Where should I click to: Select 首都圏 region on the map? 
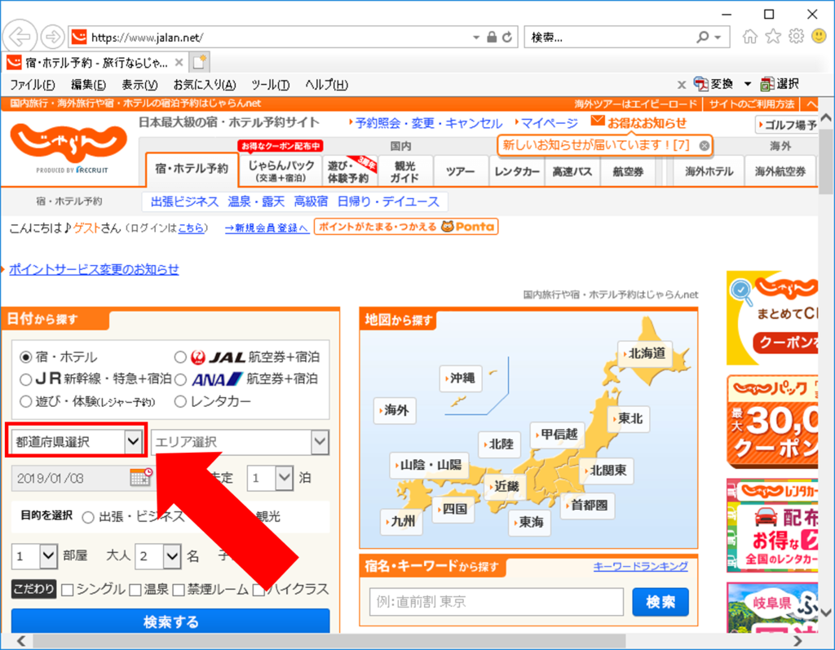pyautogui.click(x=588, y=506)
